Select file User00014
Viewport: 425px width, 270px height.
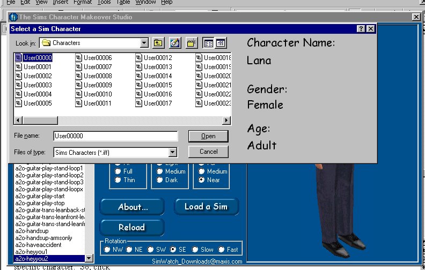(153, 76)
